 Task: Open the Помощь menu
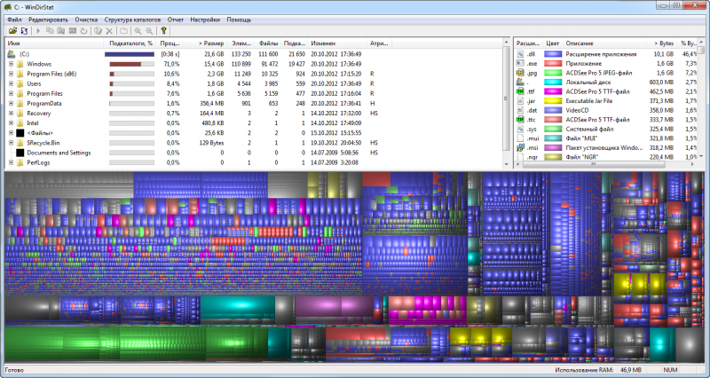click(239, 20)
